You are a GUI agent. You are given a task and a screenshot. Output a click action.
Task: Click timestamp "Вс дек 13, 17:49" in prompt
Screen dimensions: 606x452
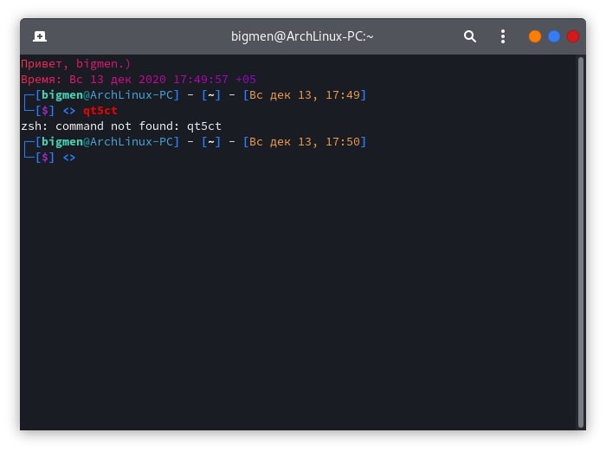305,95
